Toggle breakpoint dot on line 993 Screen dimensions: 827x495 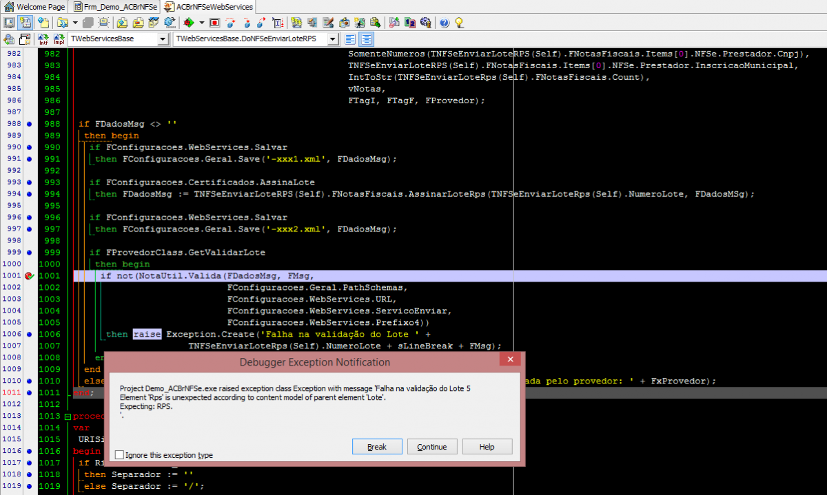point(29,182)
